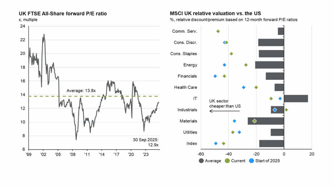Screen dimensions: 334x187
Task: Click the green Current diamond for Comm. Serv.
Action: click(x=218, y=31)
